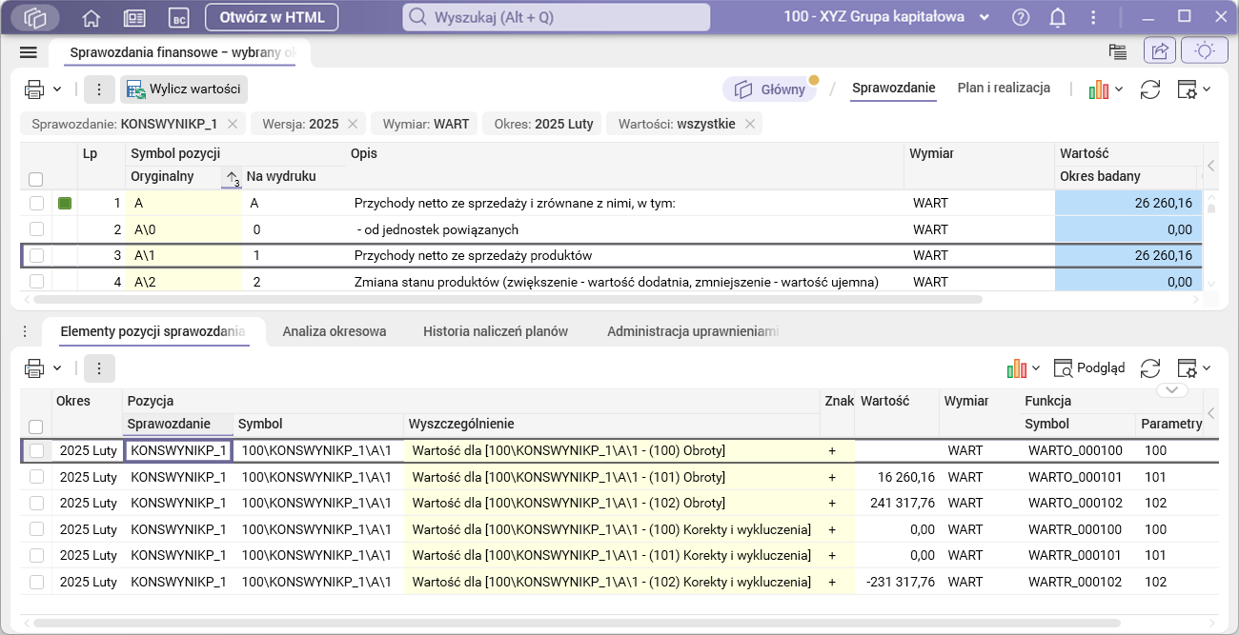Open chart icon in upper toolbar
Image resolution: width=1239 pixels, height=635 pixels.
pyautogui.click(x=1099, y=89)
